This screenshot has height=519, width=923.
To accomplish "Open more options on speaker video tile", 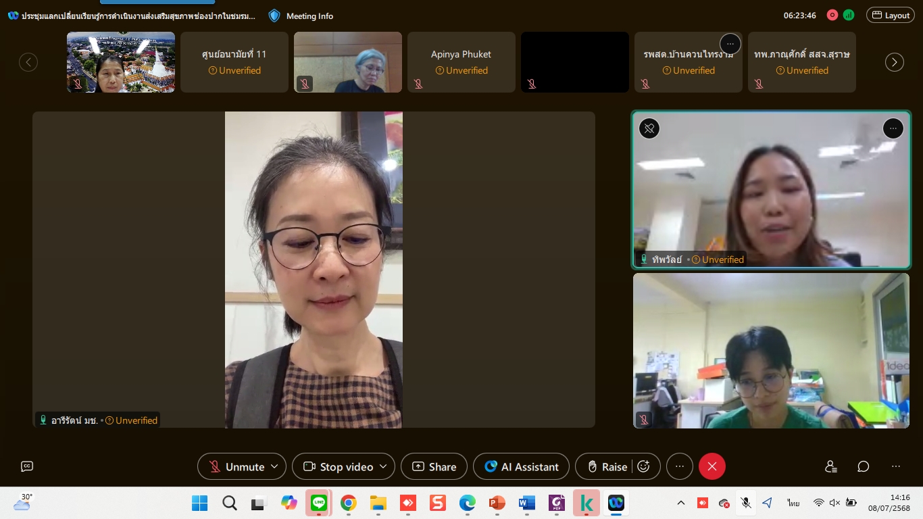I will coord(893,128).
